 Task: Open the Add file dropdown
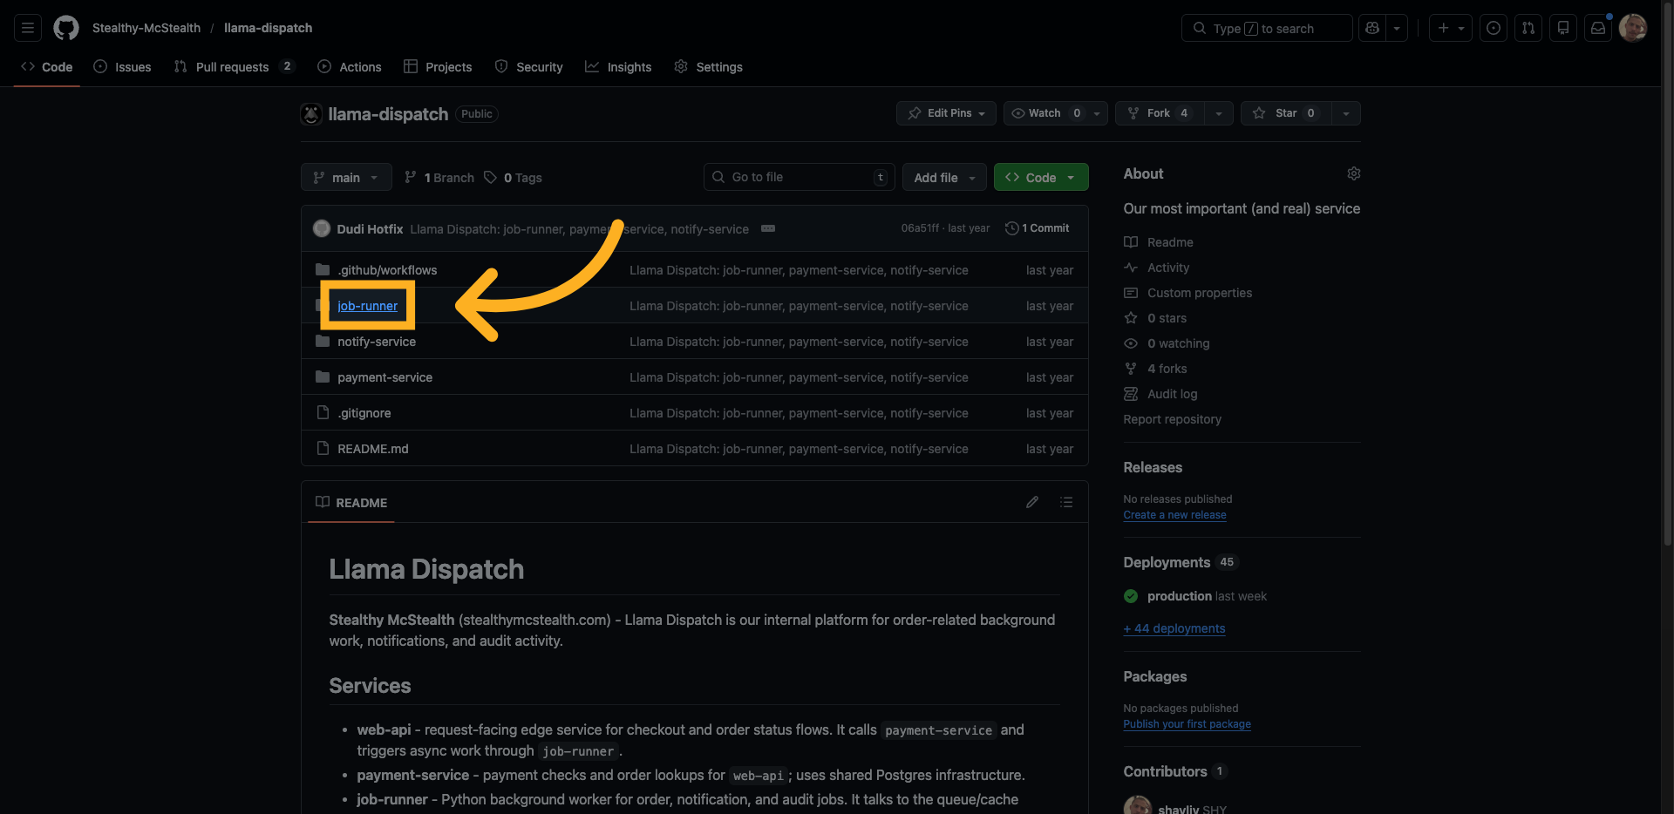944,177
